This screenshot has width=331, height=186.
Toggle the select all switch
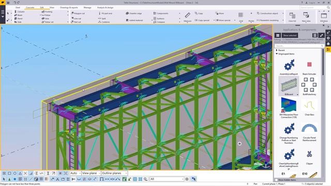pyautogui.click(x=4, y=179)
